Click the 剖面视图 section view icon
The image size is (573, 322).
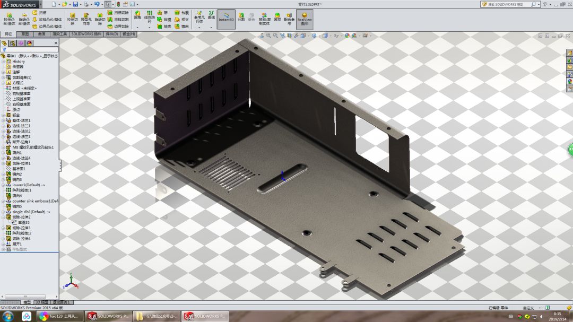289,36
